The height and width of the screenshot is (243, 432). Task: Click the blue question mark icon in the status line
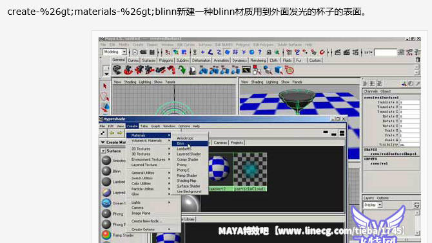260,52
